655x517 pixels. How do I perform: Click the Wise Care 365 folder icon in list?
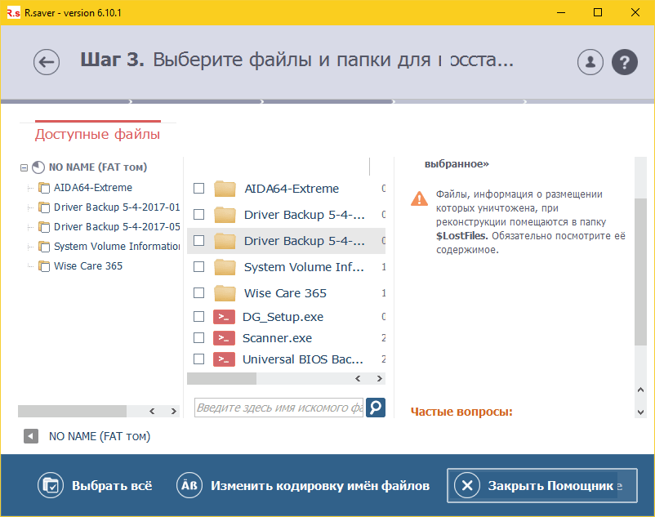pyautogui.click(x=225, y=293)
